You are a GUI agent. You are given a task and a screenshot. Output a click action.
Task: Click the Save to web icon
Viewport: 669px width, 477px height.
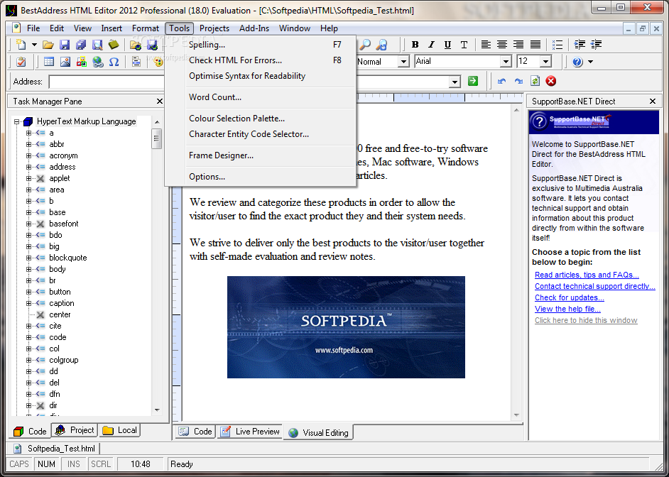click(x=152, y=44)
